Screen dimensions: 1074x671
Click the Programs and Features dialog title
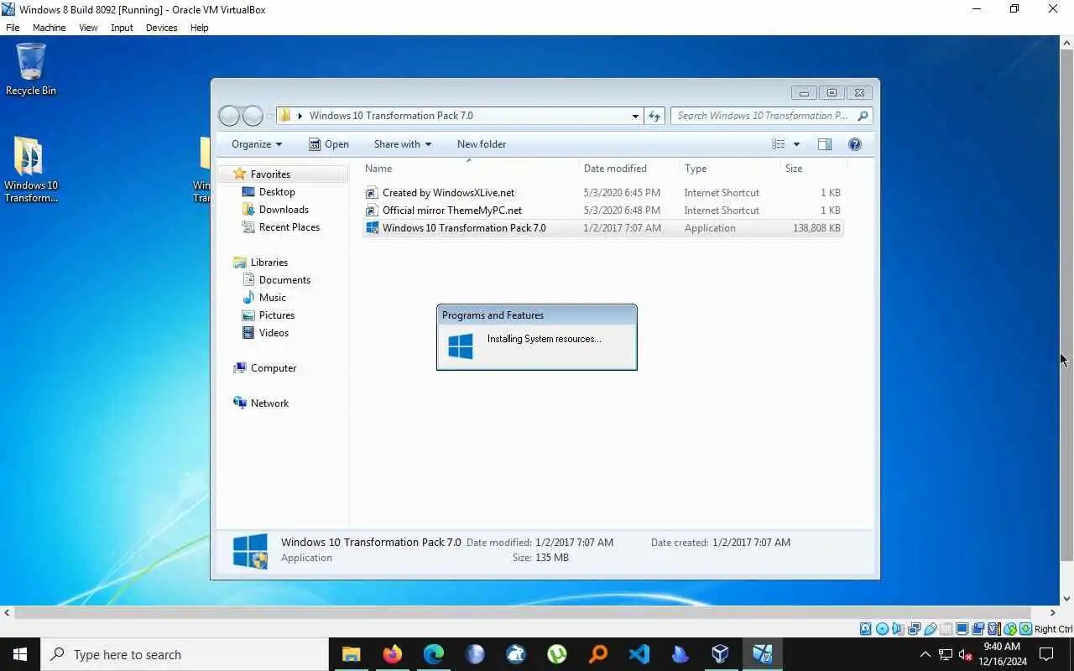point(493,315)
